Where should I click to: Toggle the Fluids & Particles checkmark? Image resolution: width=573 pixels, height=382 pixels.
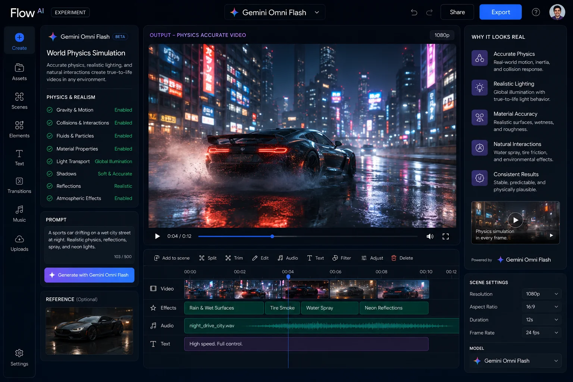click(x=50, y=136)
